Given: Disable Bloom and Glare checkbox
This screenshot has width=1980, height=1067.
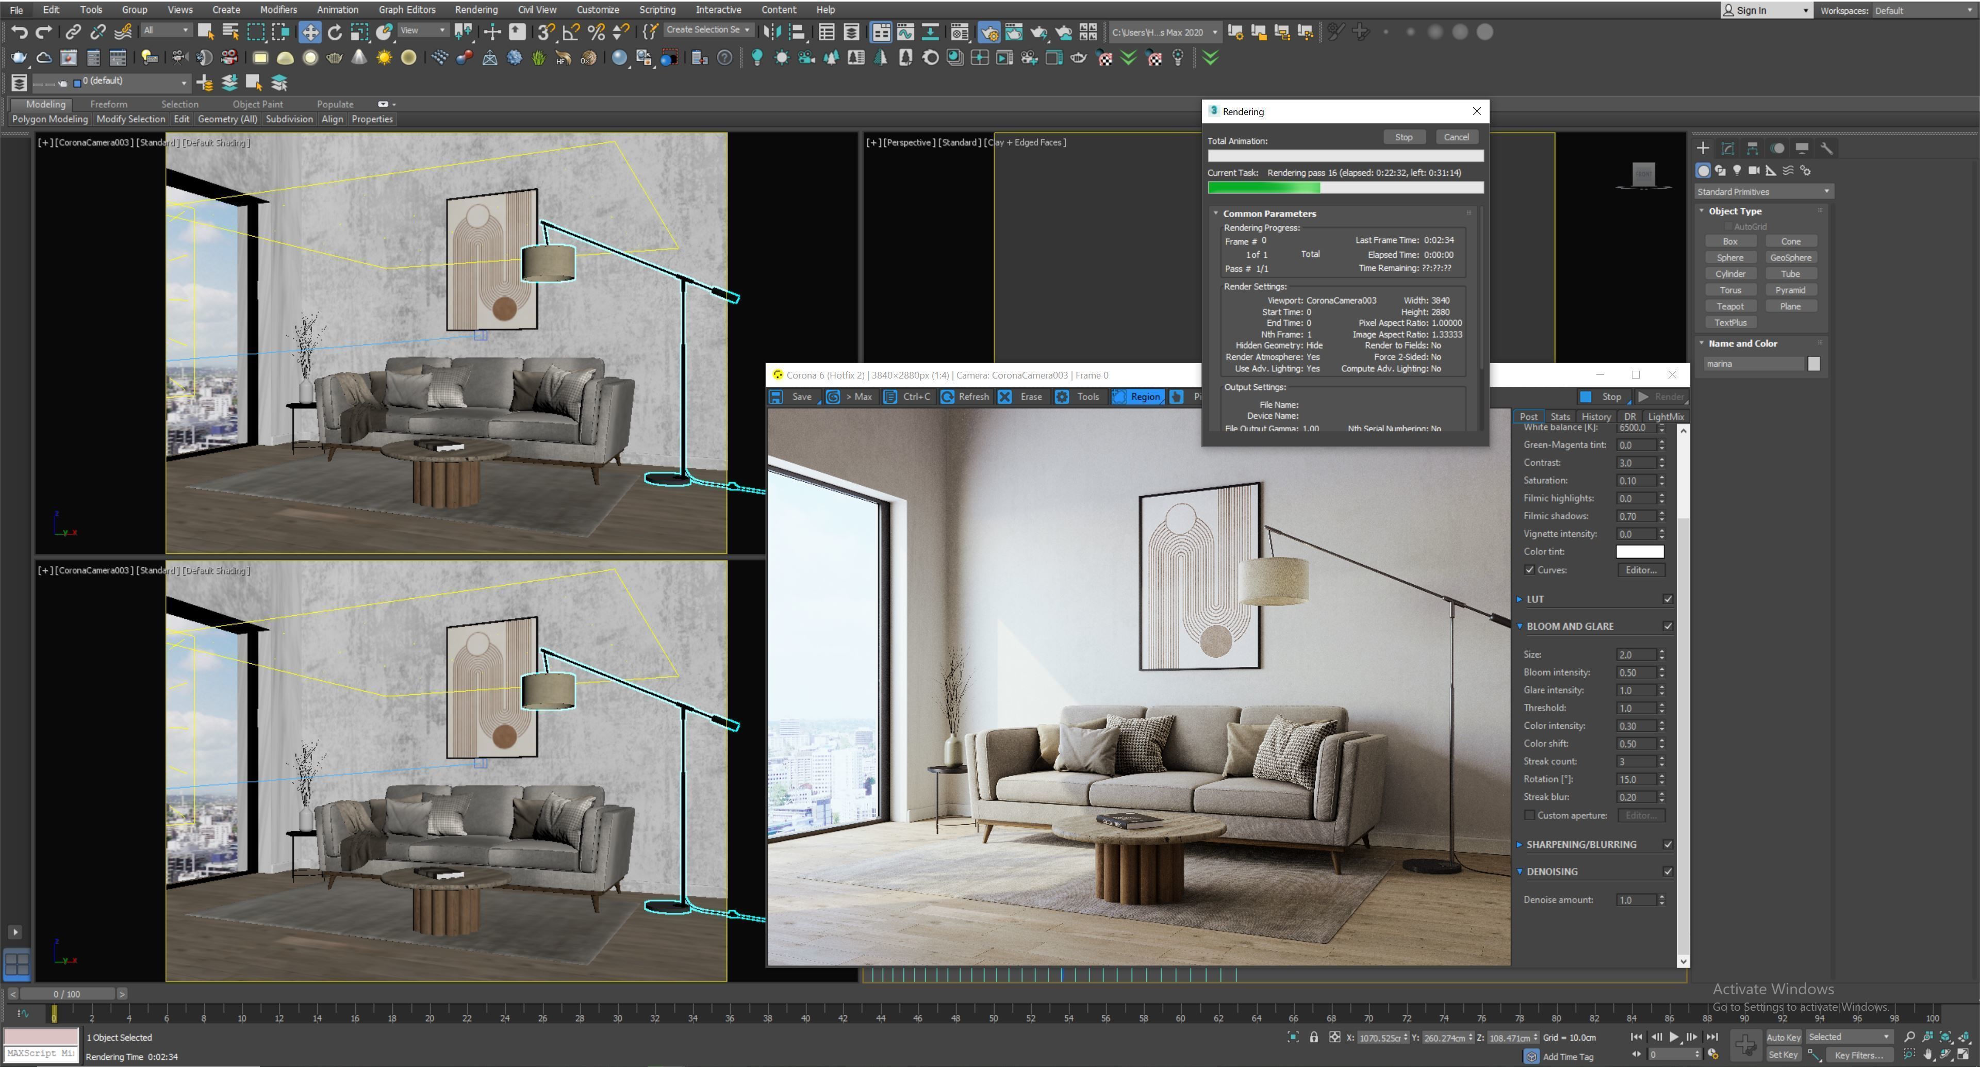Looking at the screenshot, I should [x=1668, y=626].
